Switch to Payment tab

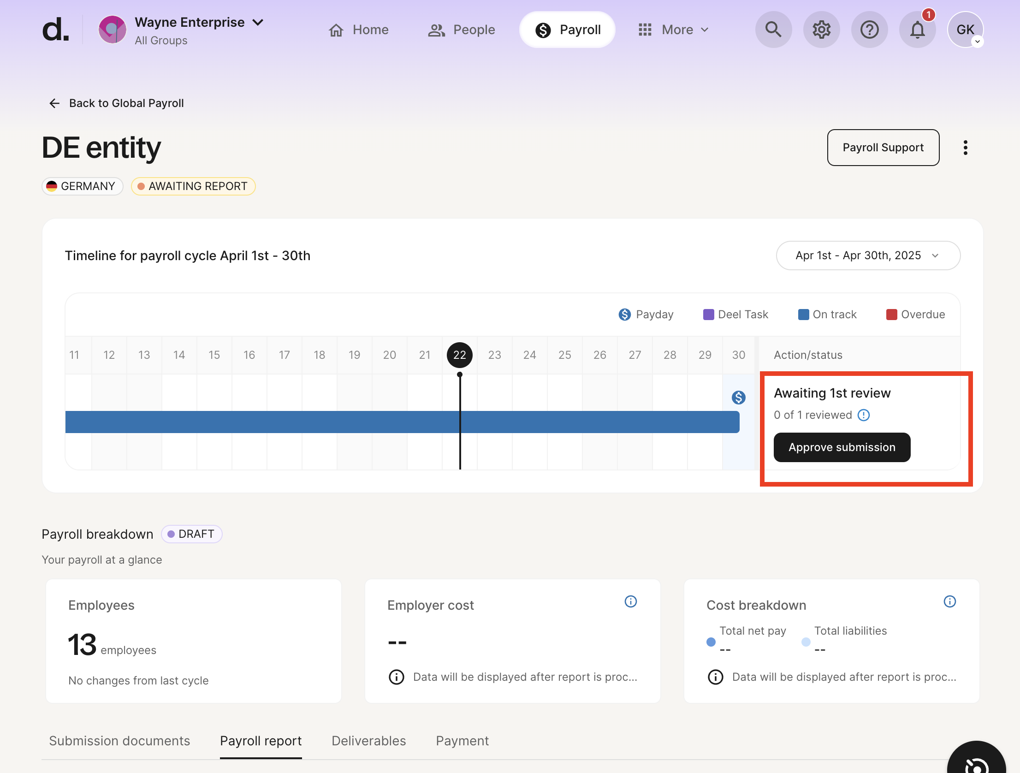[462, 740]
